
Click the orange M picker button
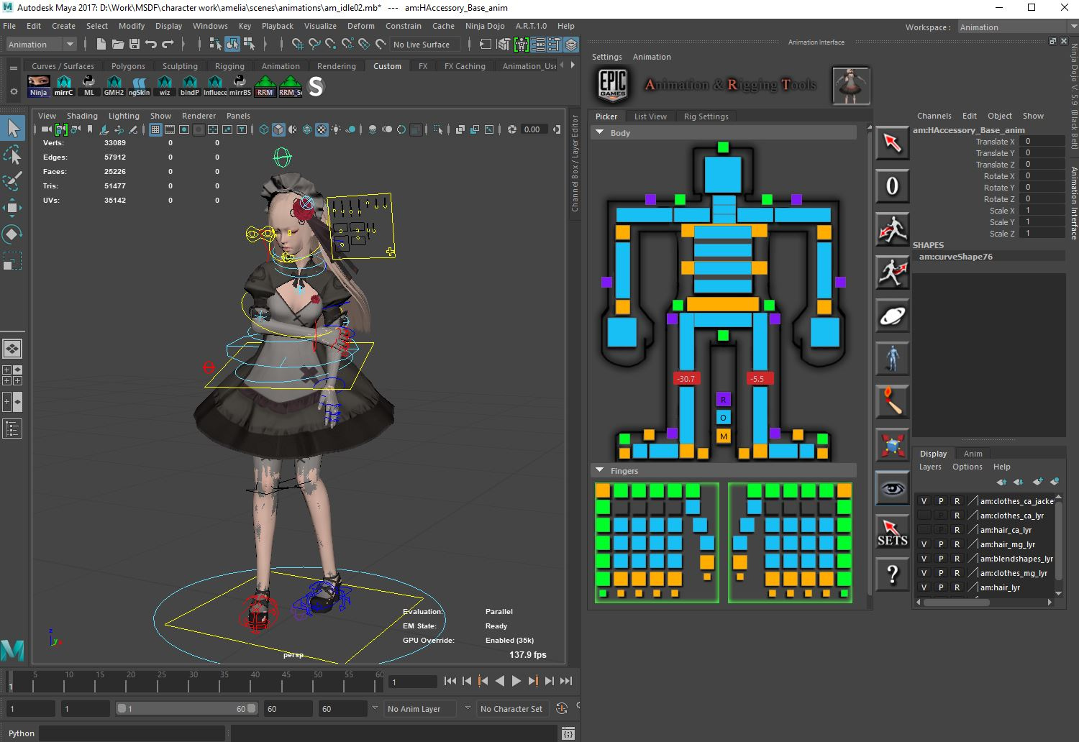(724, 436)
